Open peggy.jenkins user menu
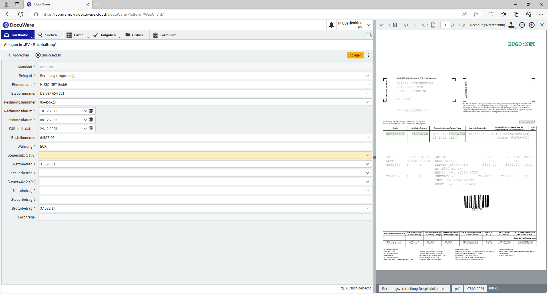This screenshot has height=294, width=548. point(354,25)
